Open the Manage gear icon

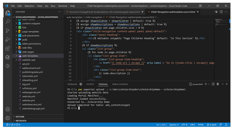pos(8,118)
